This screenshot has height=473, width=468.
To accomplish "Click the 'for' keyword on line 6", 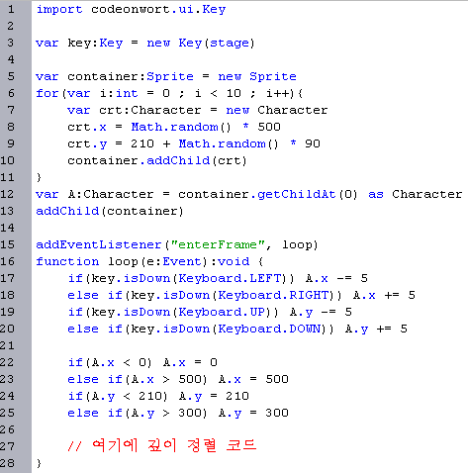I will [47, 93].
